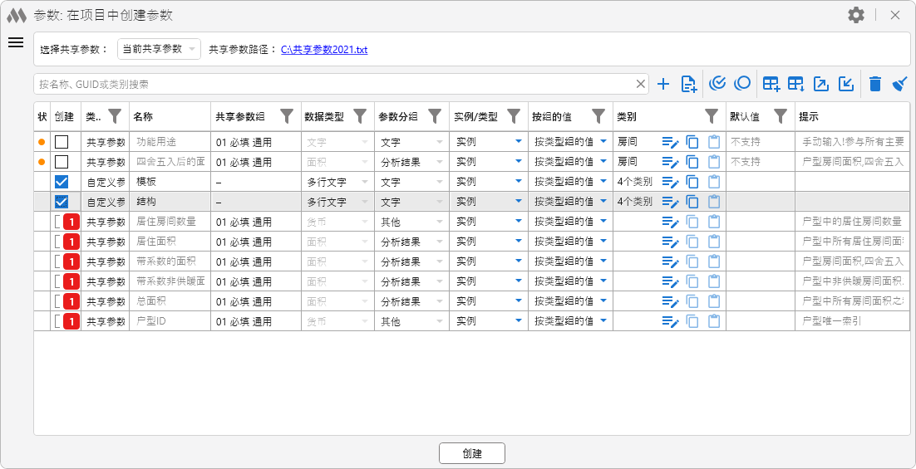Click copy categories icon in 功能用途 row
Image resolution: width=916 pixels, height=469 pixels.
692,142
